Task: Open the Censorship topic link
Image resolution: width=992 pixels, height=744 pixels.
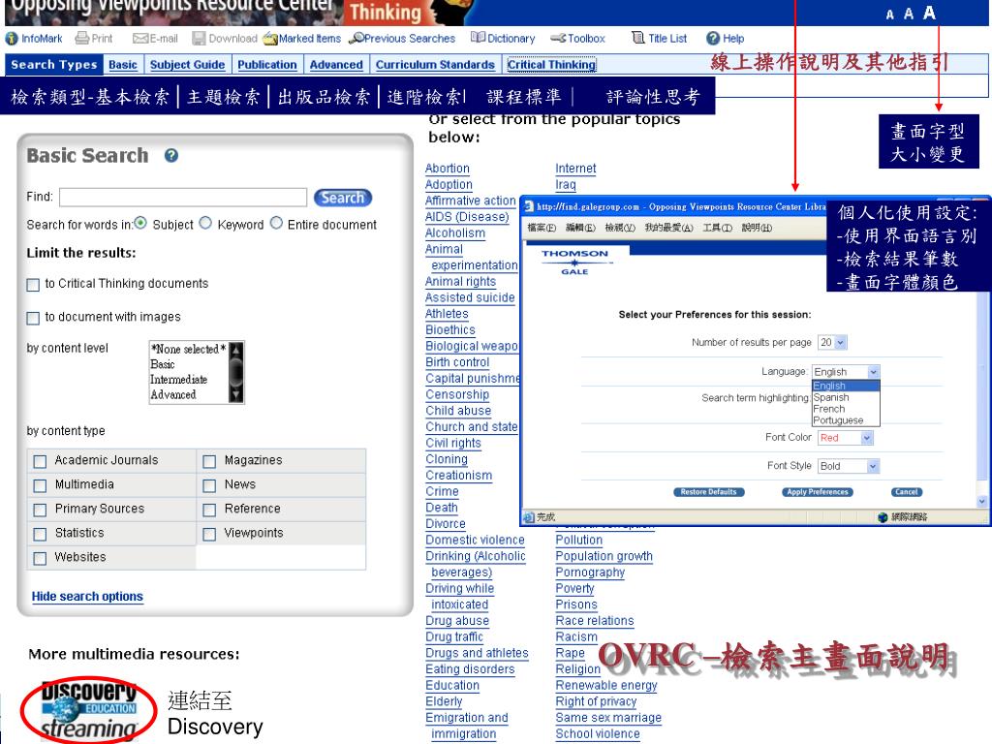Action: [457, 395]
